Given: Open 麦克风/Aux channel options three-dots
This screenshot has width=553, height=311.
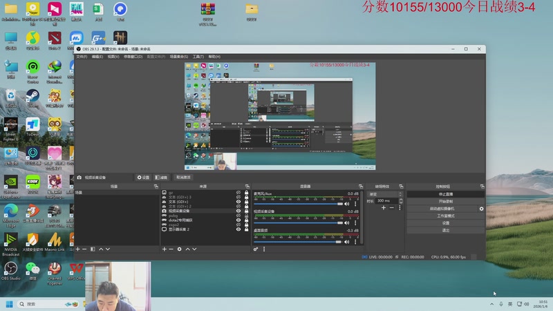Looking at the screenshot, I should [355, 204].
